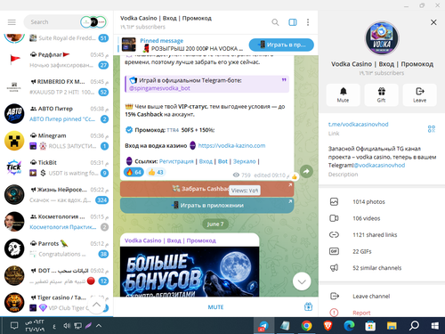Click the shared links chain icon

tap(334, 235)
